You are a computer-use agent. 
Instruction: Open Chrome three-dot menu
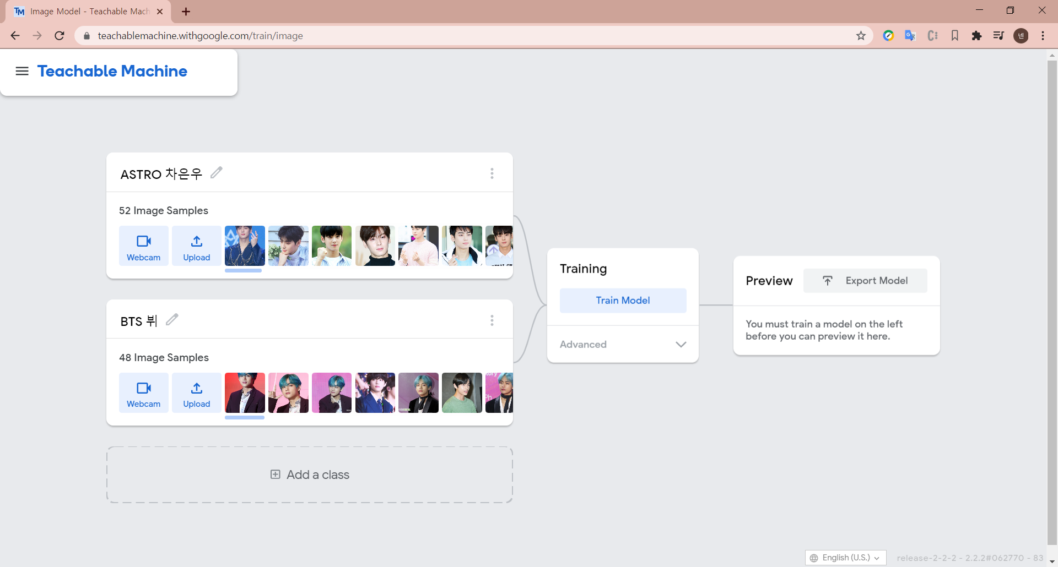pyautogui.click(x=1043, y=36)
